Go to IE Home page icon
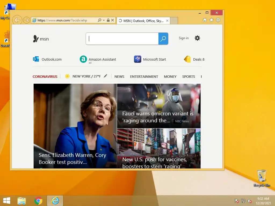 point(205,20)
